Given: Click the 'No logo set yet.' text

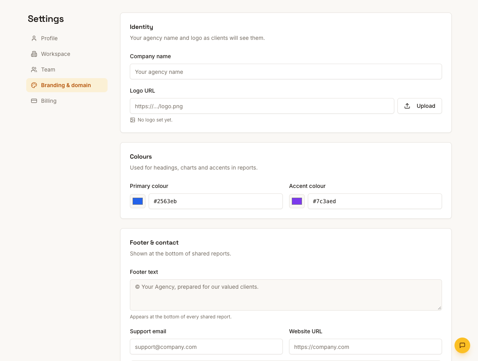Looking at the screenshot, I should [x=155, y=120].
